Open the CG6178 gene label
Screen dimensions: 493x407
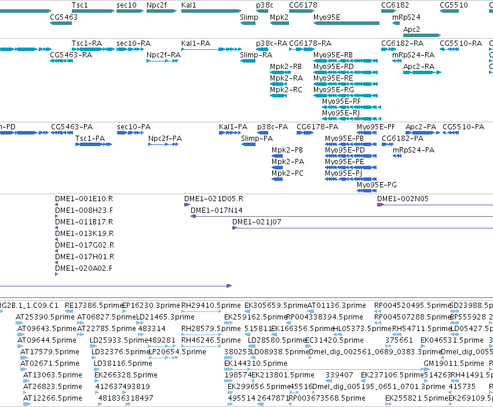[303, 5]
